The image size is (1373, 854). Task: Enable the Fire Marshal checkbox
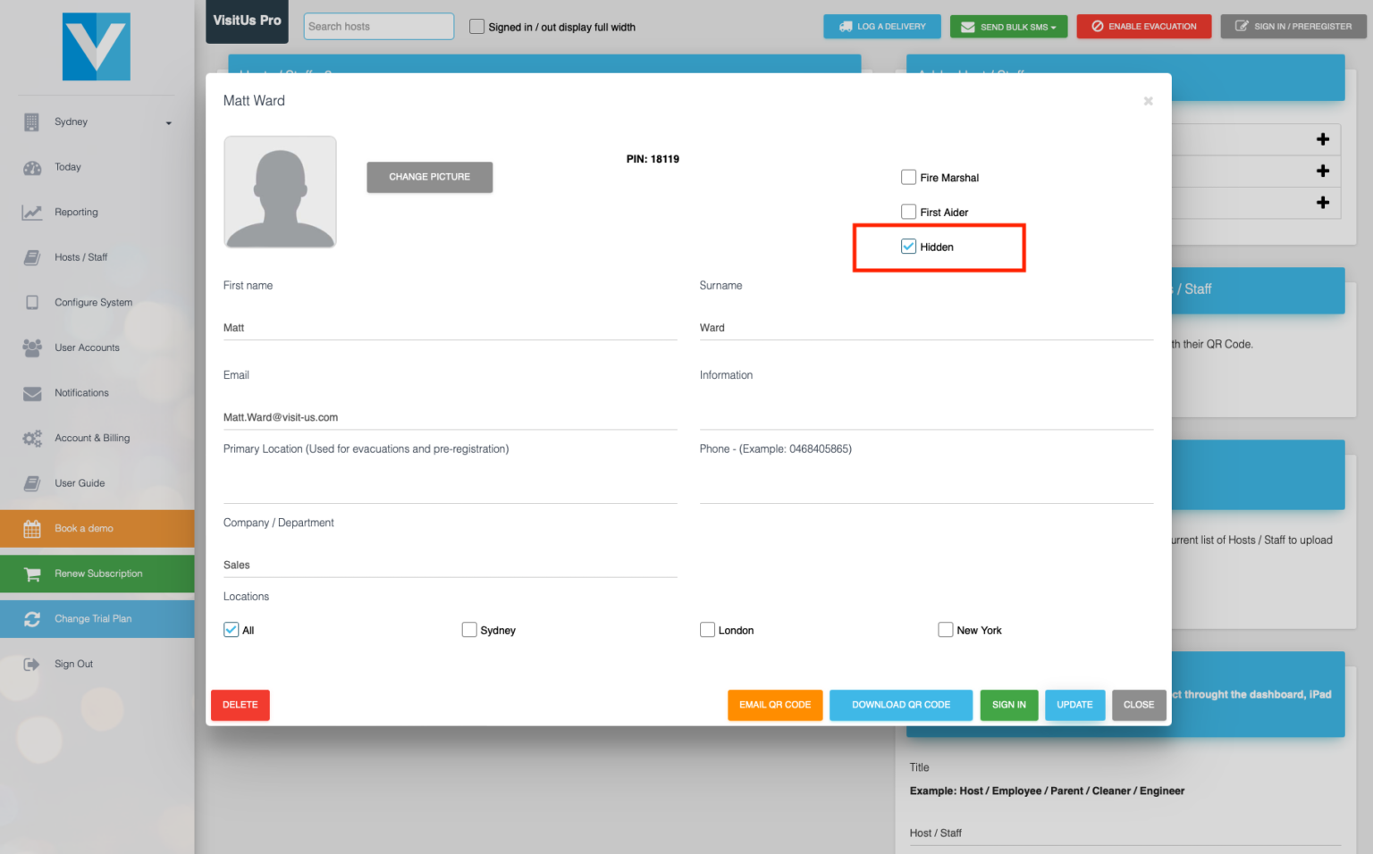[x=909, y=177]
